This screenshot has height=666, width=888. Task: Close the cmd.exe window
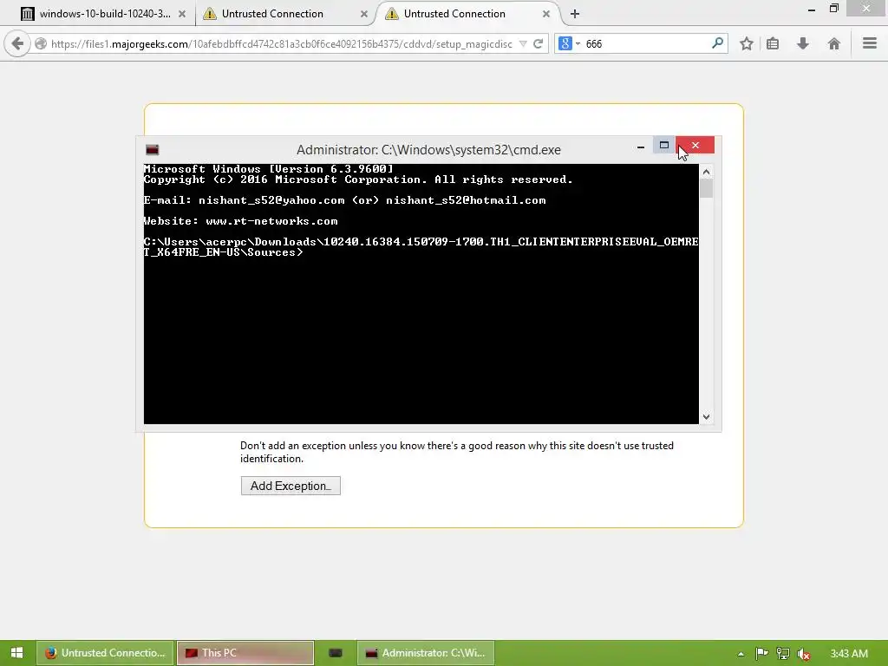tap(695, 146)
